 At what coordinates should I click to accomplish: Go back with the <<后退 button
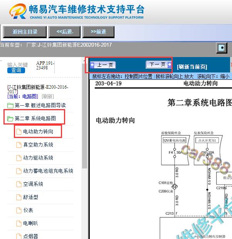[x=64, y=32]
